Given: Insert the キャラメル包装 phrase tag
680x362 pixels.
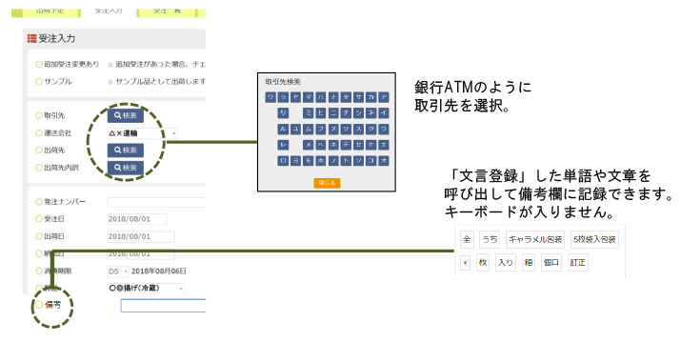Looking at the screenshot, I should pos(535,239).
